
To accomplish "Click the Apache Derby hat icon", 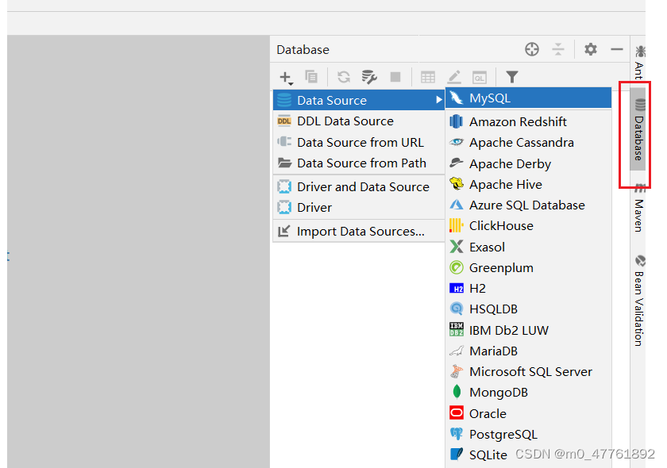I will click(457, 163).
